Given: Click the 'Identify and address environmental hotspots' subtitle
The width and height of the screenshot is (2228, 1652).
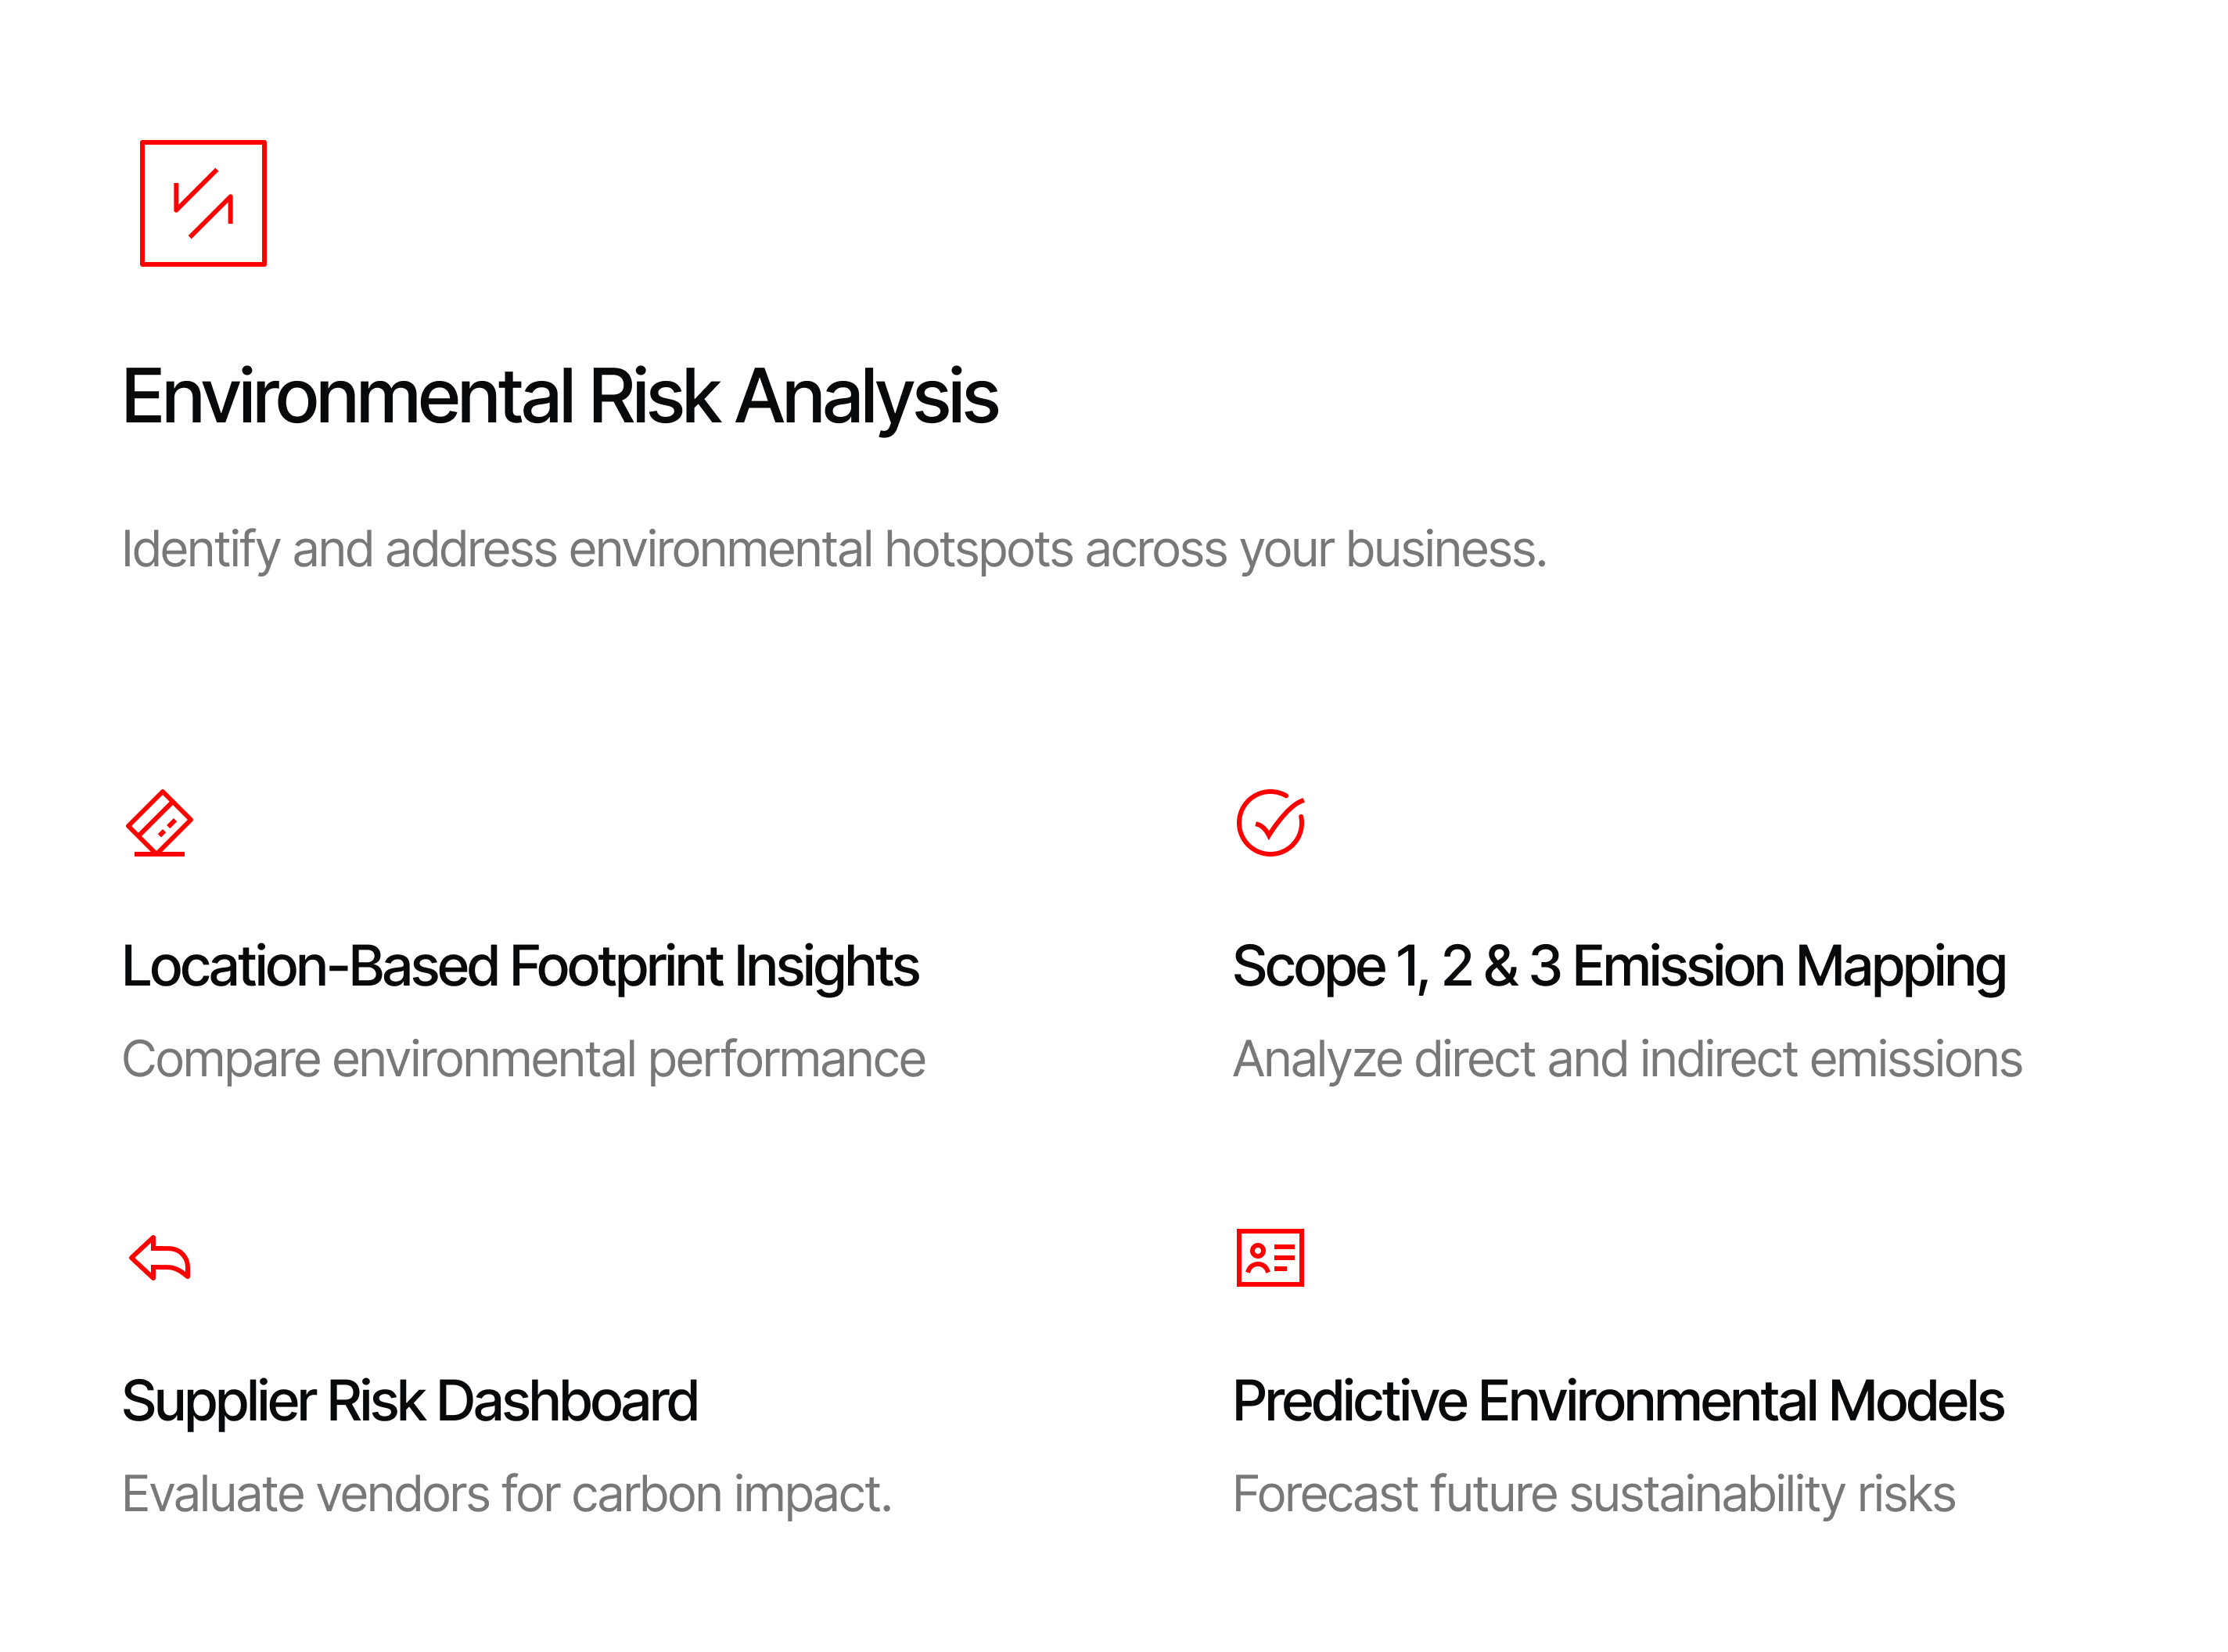Looking at the screenshot, I should [x=834, y=550].
